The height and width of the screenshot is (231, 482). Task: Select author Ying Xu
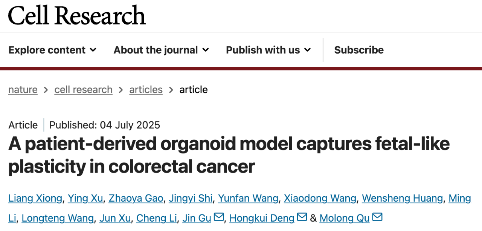tap(85, 198)
